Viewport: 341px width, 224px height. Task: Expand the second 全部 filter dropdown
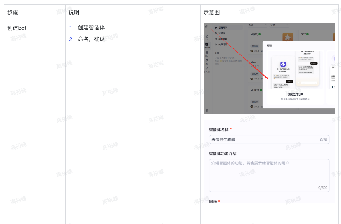pyautogui.click(x=279, y=25)
